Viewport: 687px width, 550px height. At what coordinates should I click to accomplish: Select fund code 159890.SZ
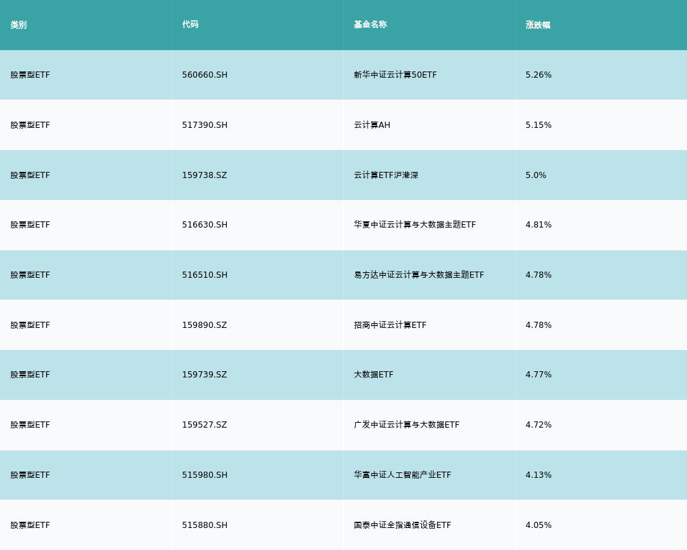pyautogui.click(x=205, y=325)
